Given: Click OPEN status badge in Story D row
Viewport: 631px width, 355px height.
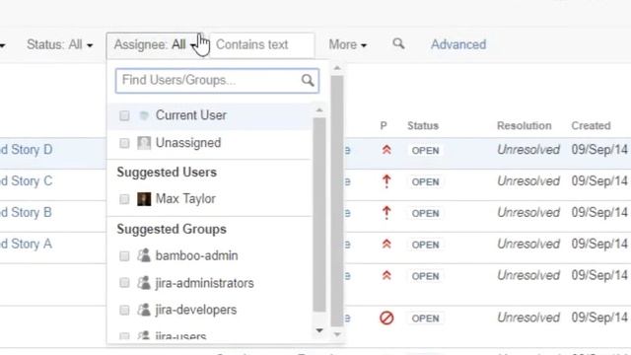Looking at the screenshot, I should pyautogui.click(x=425, y=151).
